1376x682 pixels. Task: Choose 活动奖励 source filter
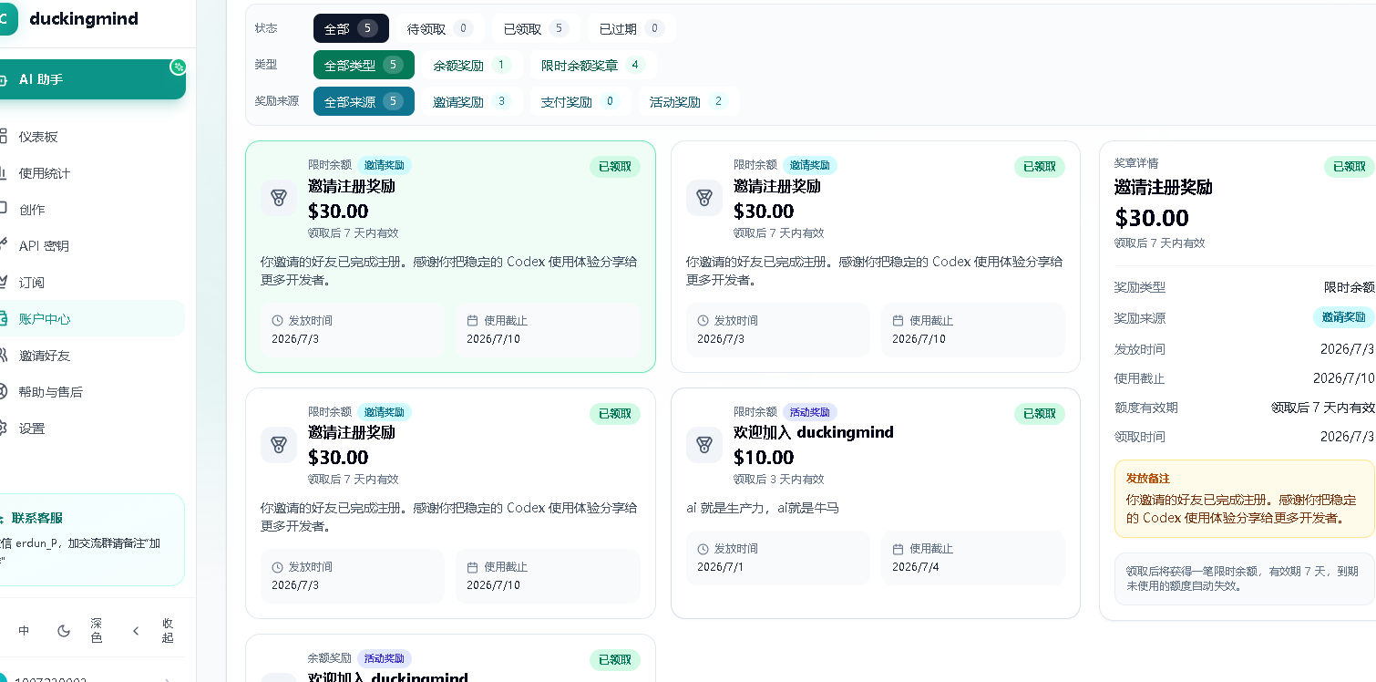click(688, 101)
